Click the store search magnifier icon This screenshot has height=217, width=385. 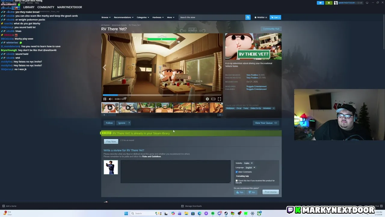pyautogui.click(x=248, y=17)
